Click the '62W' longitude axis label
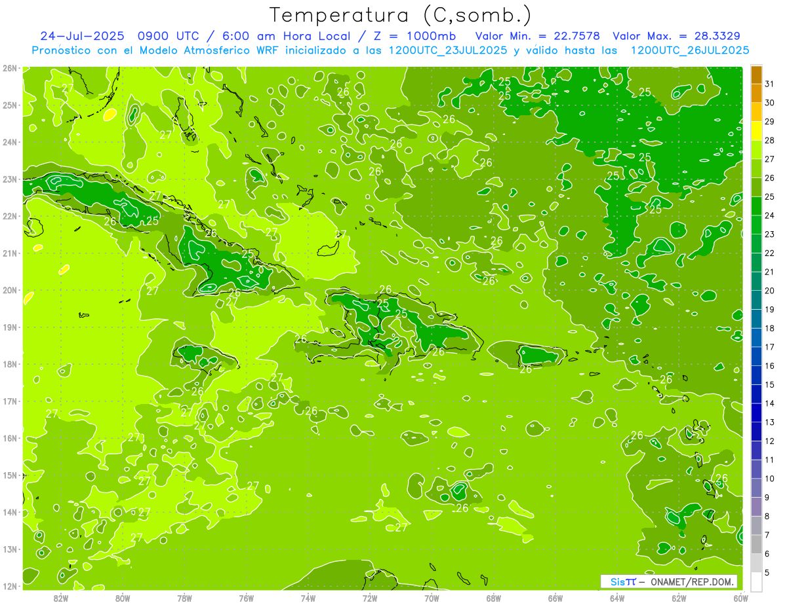 pos(679,598)
